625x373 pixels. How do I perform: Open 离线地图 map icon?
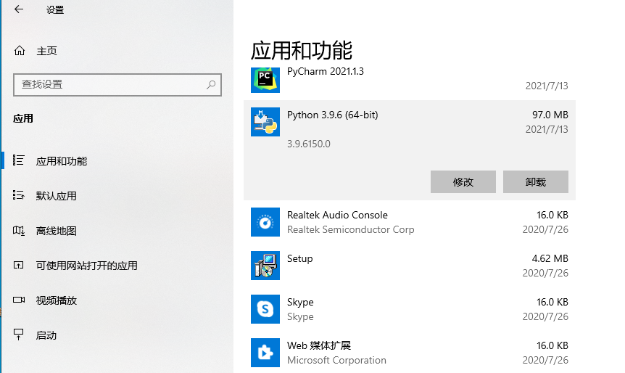[19, 230]
